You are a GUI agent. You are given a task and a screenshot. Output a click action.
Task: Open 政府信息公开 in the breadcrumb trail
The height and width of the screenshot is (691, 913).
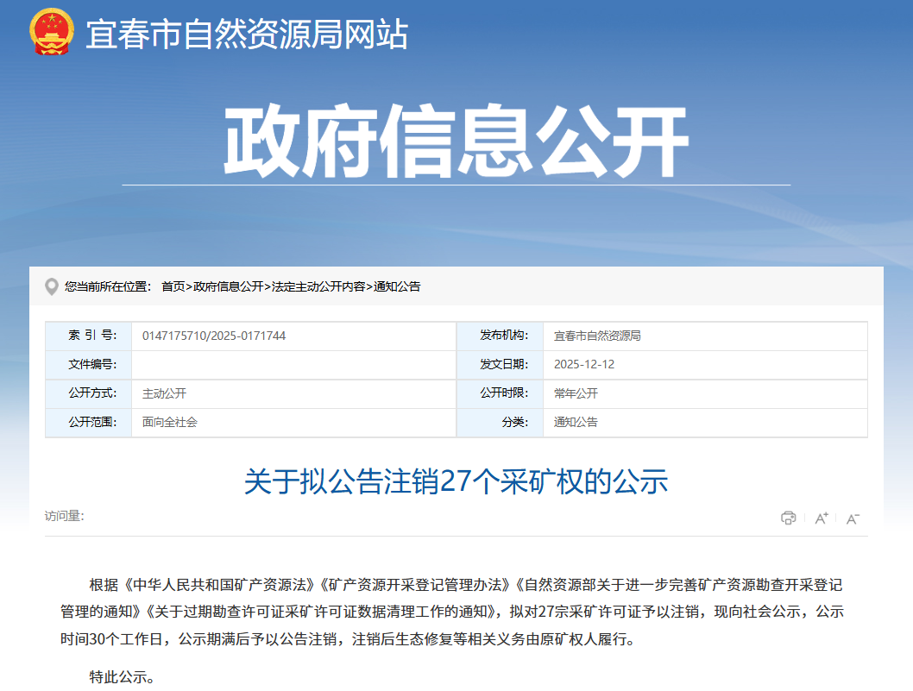[230, 286]
